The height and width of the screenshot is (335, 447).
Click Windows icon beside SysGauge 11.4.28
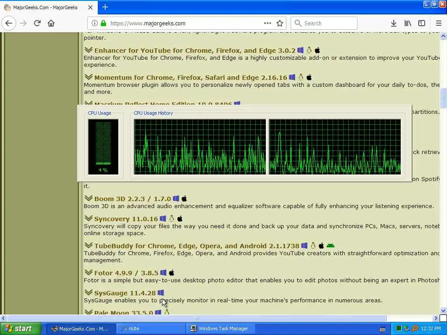coord(161,293)
